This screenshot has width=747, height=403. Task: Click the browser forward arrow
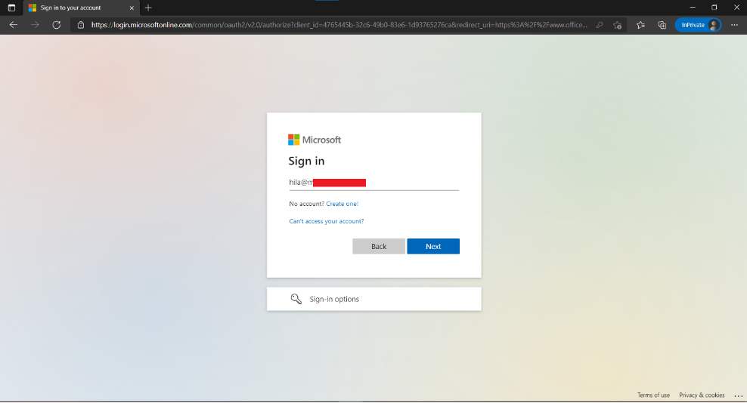(35, 25)
